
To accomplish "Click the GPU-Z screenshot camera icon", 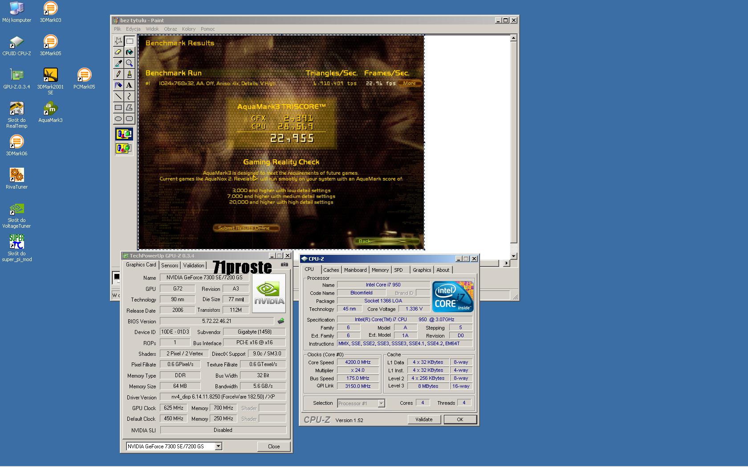I will (284, 265).
